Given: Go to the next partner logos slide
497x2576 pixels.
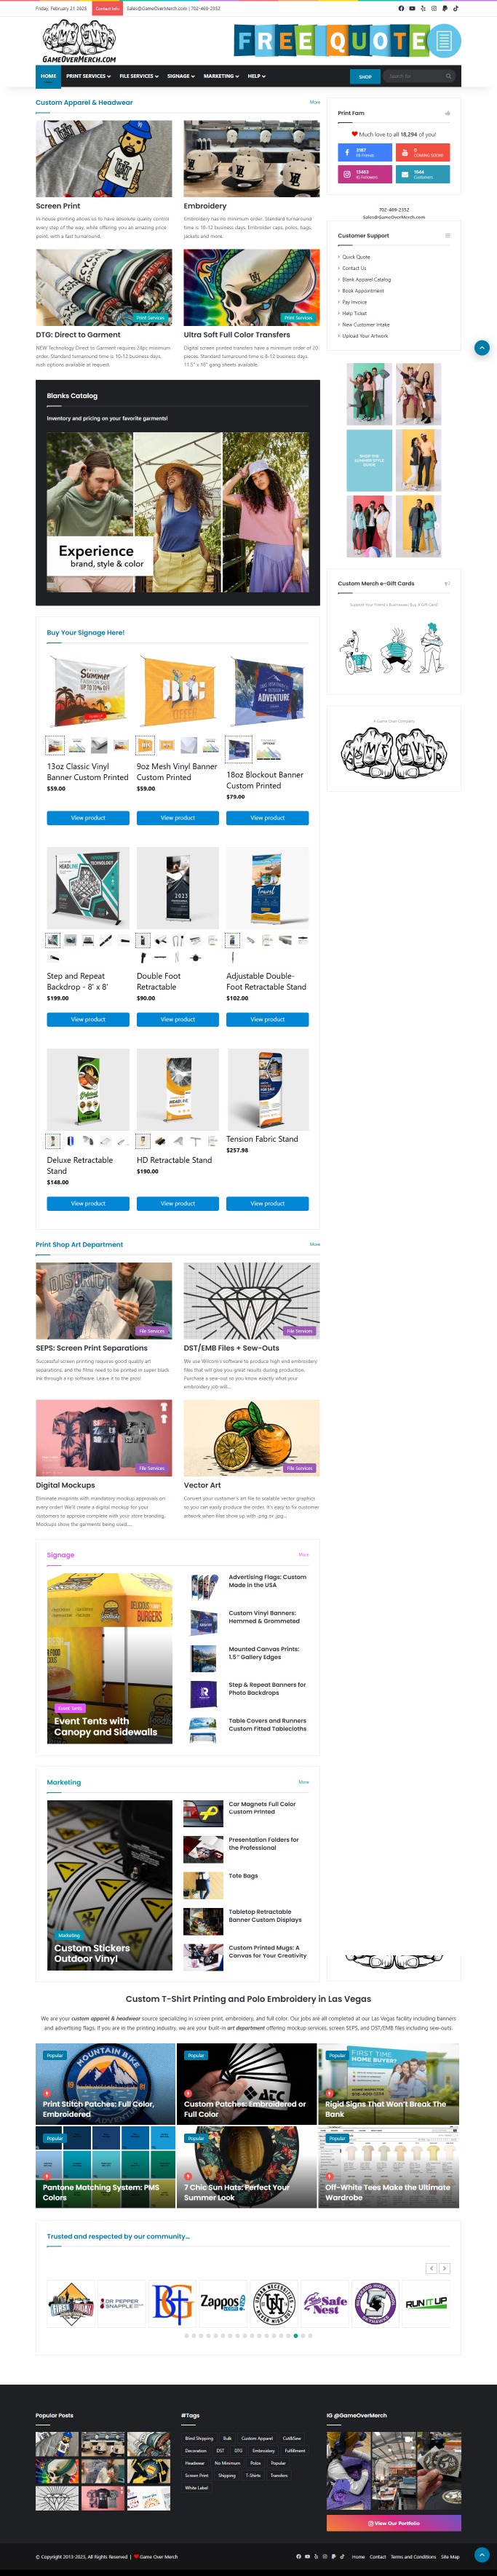Looking at the screenshot, I should (x=445, y=2268).
